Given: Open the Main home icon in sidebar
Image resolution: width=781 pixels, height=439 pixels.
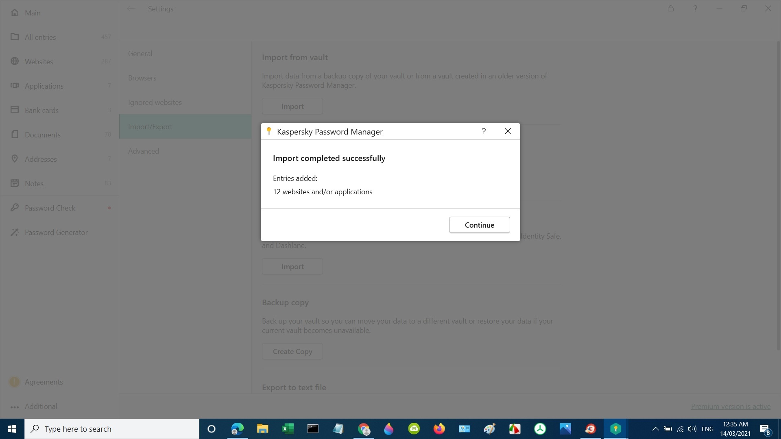Looking at the screenshot, I should coord(15,13).
